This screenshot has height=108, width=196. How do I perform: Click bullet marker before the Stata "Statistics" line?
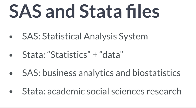pos(11,55)
